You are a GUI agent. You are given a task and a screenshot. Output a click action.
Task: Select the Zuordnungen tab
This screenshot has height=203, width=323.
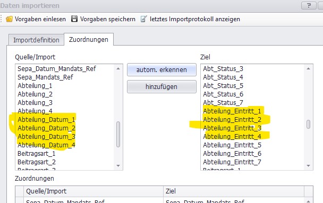[x=89, y=39]
